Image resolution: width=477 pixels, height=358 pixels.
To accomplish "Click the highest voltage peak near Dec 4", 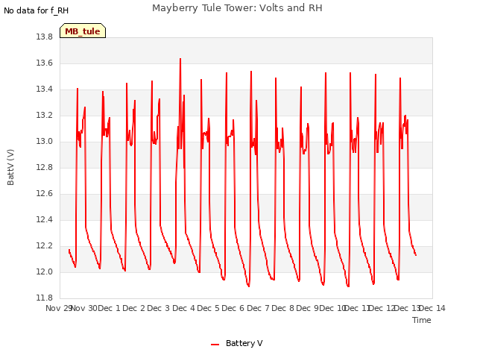I will 180,59.
